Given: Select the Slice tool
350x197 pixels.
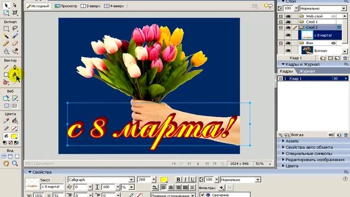Looking at the screenshot, I should [x=15, y=98].
